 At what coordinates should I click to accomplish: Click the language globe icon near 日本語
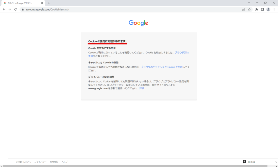pos(244,161)
